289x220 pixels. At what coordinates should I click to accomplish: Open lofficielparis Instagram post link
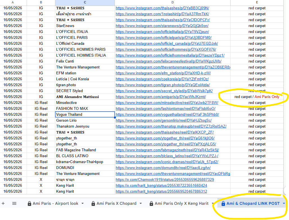(x=164, y=38)
